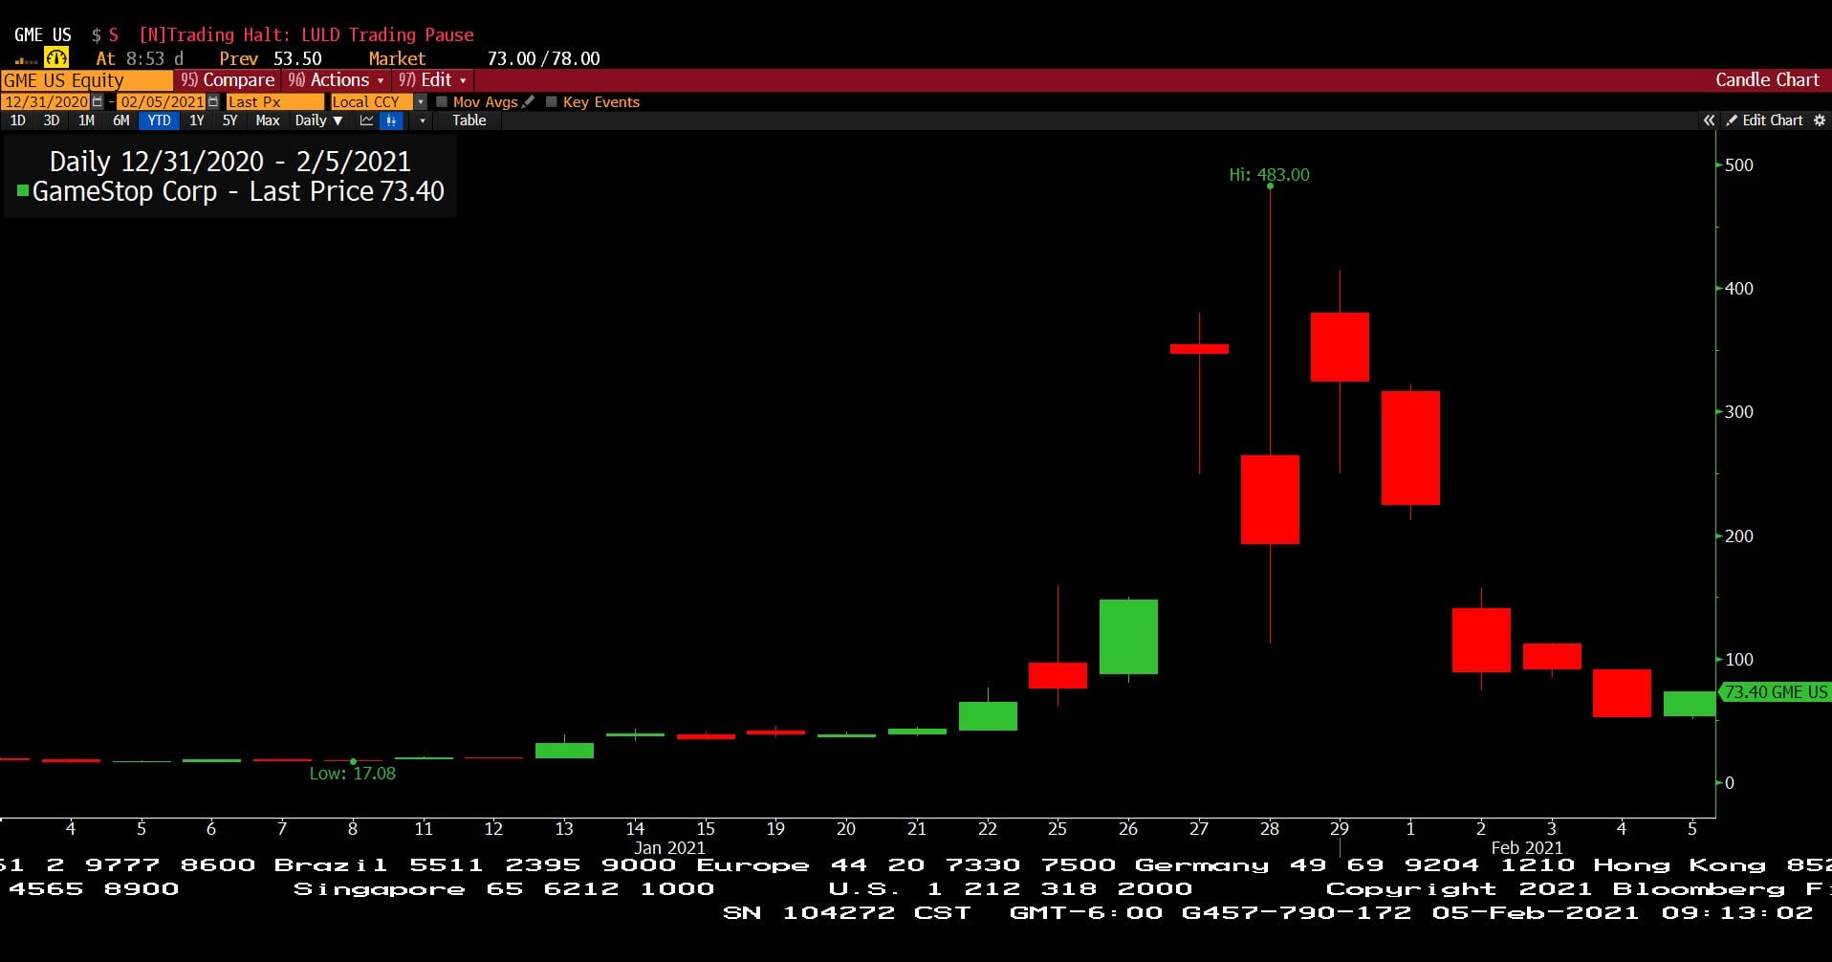Select the Max time range tab

268,120
